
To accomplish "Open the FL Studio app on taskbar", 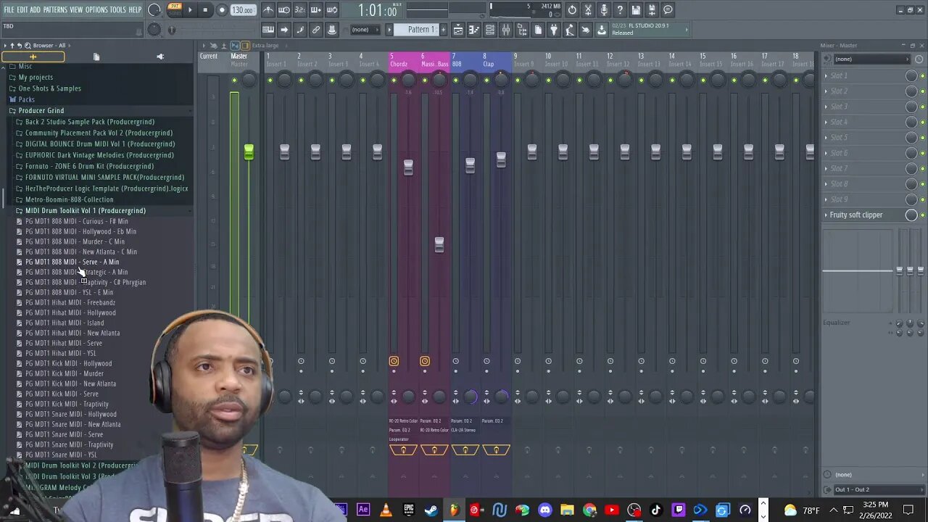I will (454, 510).
